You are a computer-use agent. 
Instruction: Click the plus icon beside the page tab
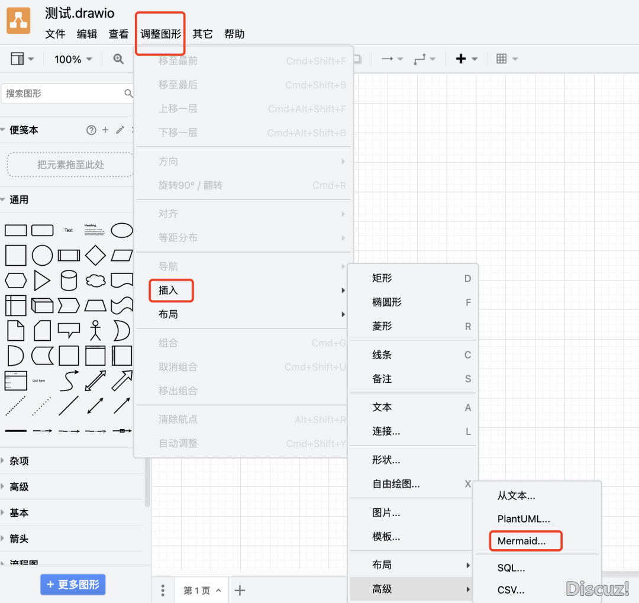pos(240,590)
